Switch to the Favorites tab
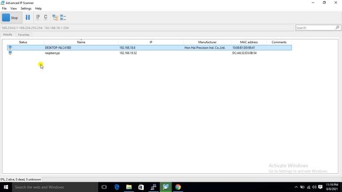Screen dimensions: 342x192 pos(24,35)
